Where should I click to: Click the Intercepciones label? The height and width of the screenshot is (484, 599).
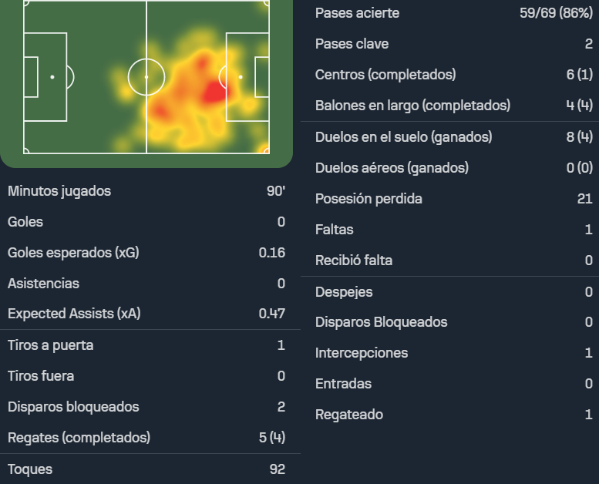pos(362,353)
